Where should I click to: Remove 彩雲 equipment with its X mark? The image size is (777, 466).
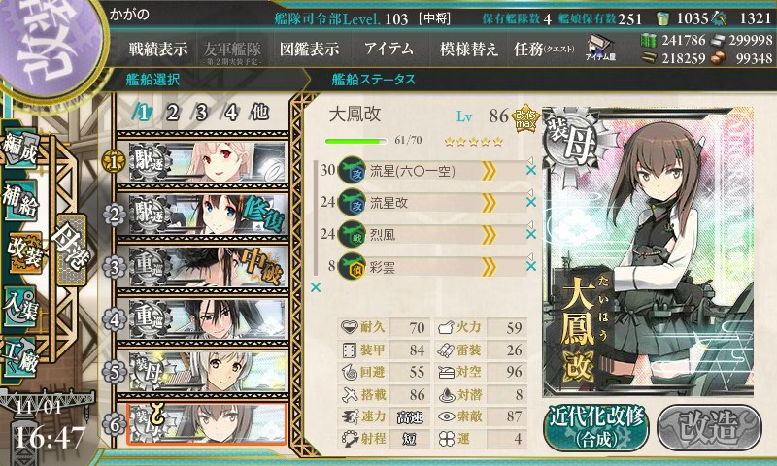pos(530,266)
